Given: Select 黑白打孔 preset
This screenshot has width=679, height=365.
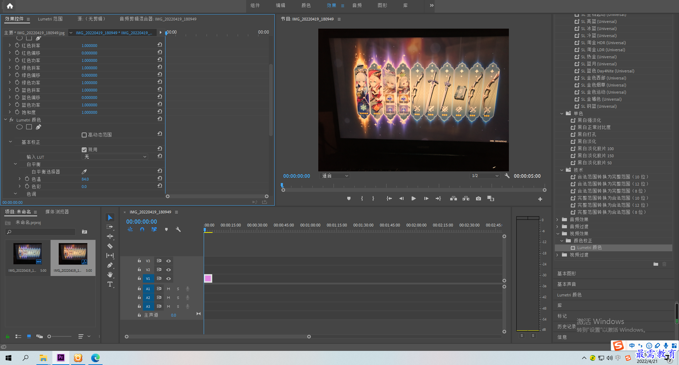Looking at the screenshot, I should 587,135.
